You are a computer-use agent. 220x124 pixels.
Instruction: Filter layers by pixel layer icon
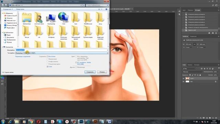(202, 69)
